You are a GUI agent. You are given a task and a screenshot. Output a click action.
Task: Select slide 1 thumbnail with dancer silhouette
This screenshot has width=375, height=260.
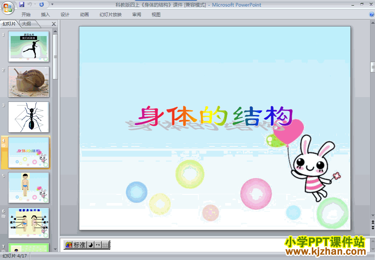point(29,46)
